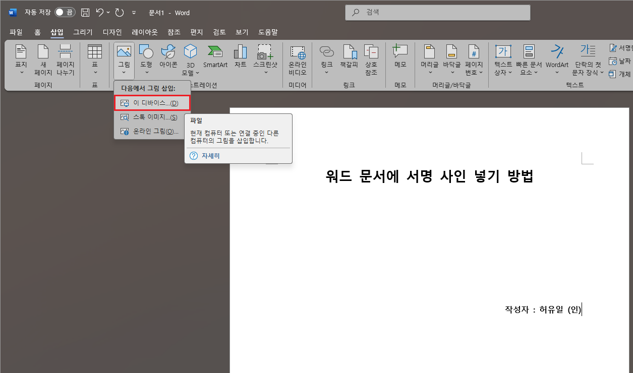Undo the last action with the arrow icon
The height and width of the screenshot is (373, 633).
tap(100, 12)
